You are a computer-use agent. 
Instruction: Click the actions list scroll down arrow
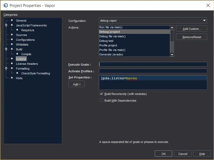click(172, 55)
